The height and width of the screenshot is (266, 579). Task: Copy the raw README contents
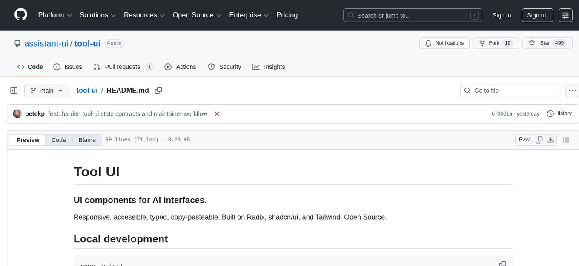[x=539, y=139]
